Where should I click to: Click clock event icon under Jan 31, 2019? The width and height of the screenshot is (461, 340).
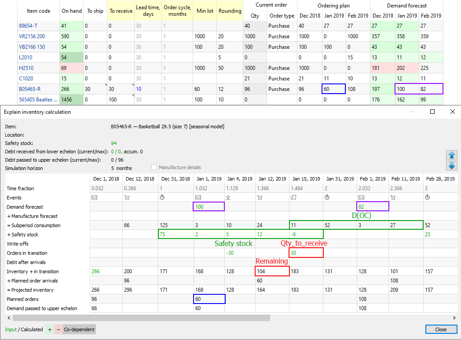326,198
